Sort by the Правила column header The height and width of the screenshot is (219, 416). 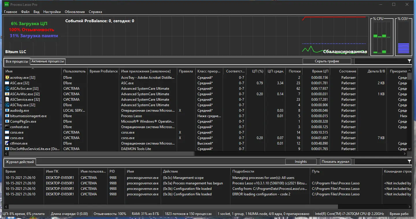(x=186, y=71)
